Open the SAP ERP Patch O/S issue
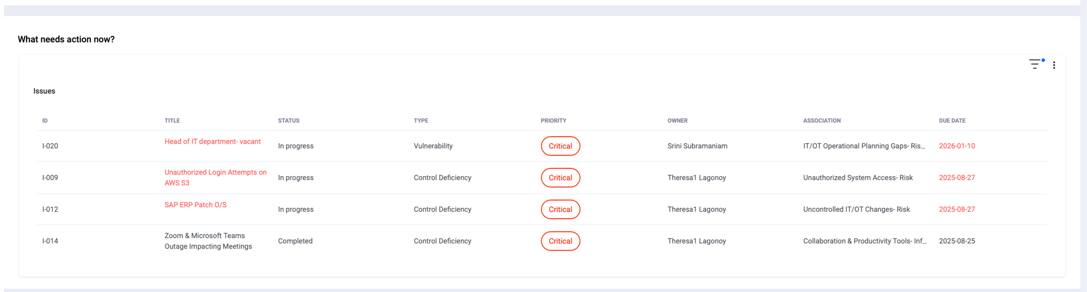Viewport: 1087px width, 292px height. [196, 205]
